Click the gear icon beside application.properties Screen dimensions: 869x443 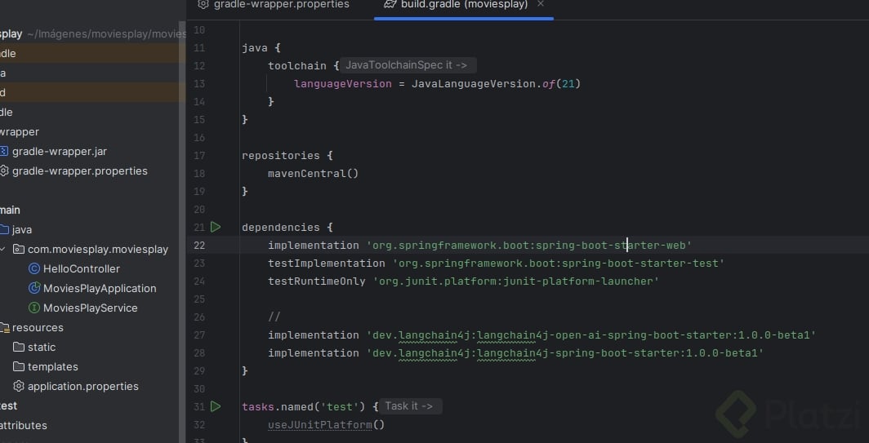pos(18,386)
